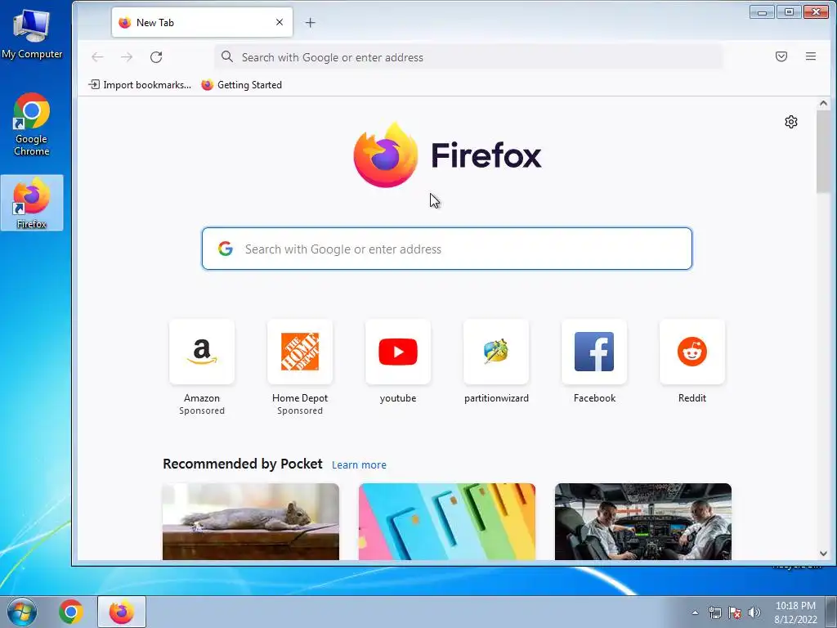Open the network tray icon
Screen dimensions: 837x628
click(714, 612)
